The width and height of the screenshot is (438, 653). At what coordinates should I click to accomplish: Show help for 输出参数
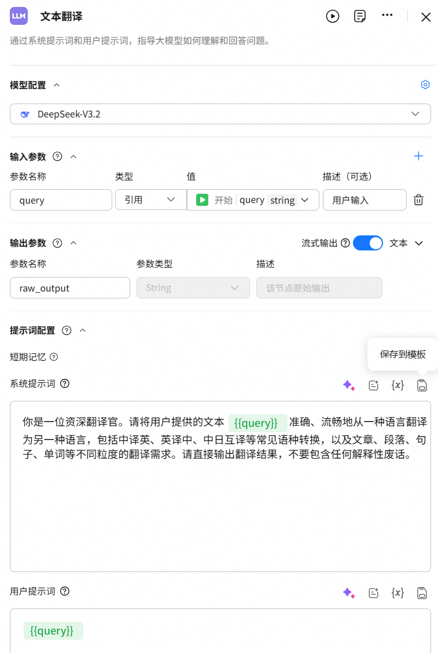(57, 243)
